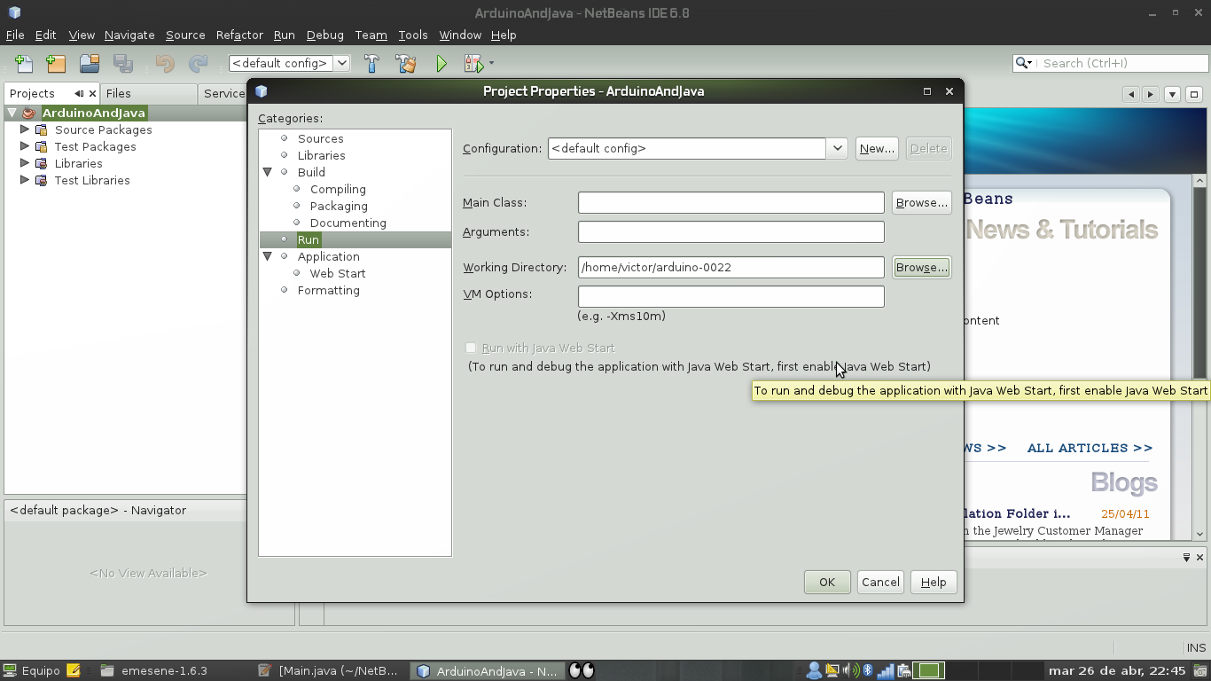Click inside the VM Options text field

pyautogui.click(x=731, y=296)
